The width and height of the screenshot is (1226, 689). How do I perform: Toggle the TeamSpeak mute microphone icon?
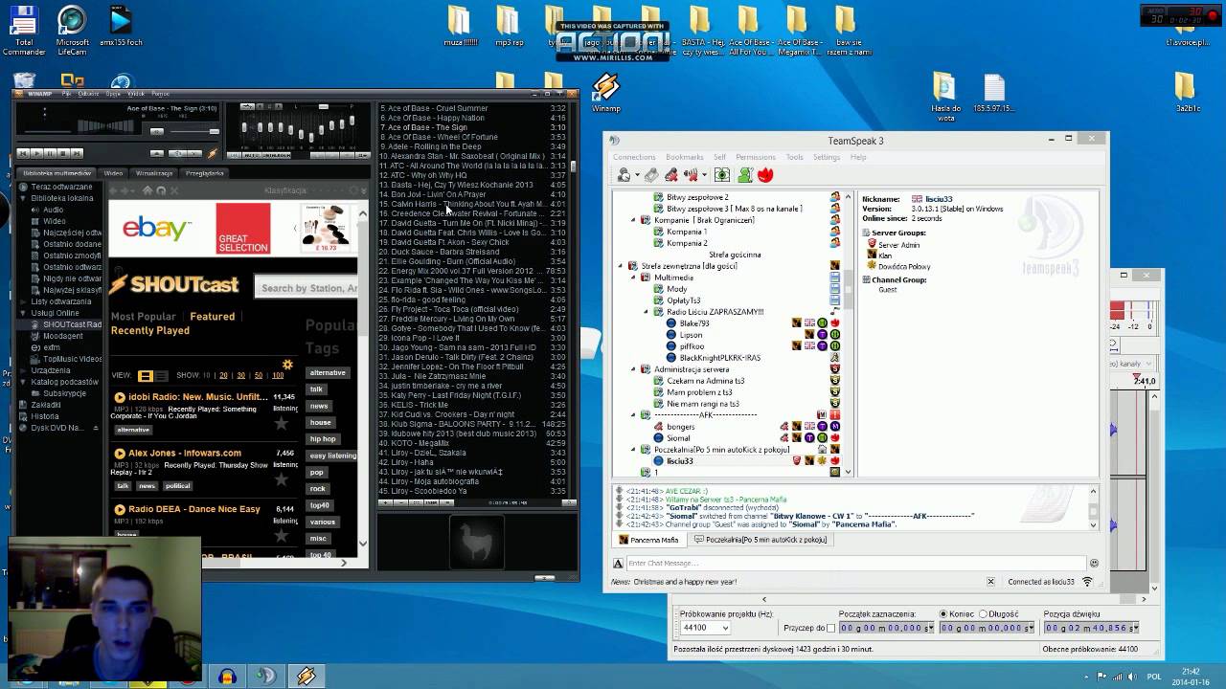[x=672, y=175]
